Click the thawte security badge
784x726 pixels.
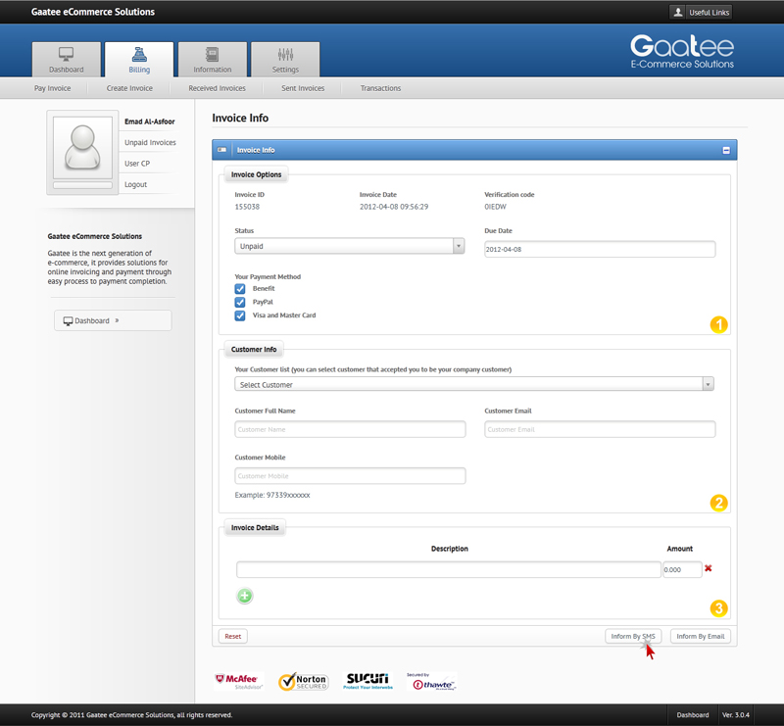point(432,682)
